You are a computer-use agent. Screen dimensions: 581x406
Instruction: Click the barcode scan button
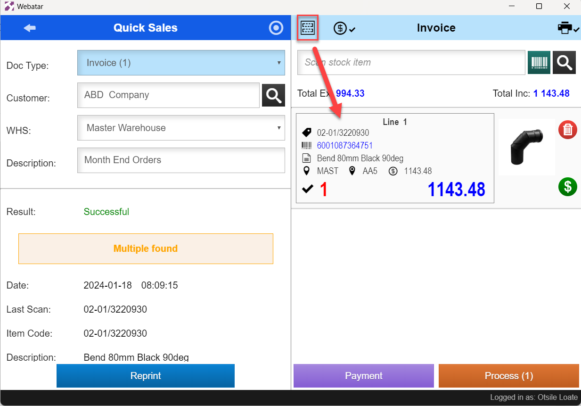tap(539, 63)
